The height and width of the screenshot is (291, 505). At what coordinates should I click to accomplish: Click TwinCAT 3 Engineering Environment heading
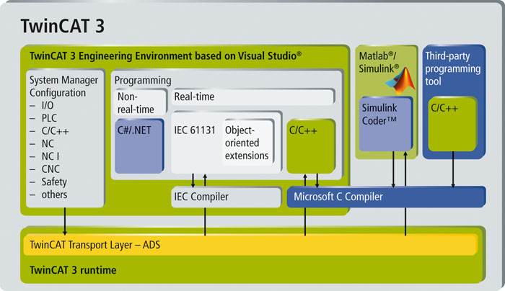coord(165,56)
